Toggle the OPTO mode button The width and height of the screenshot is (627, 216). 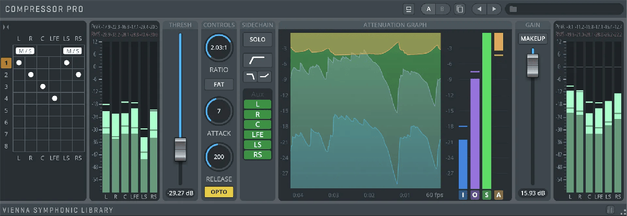[218, 191]
